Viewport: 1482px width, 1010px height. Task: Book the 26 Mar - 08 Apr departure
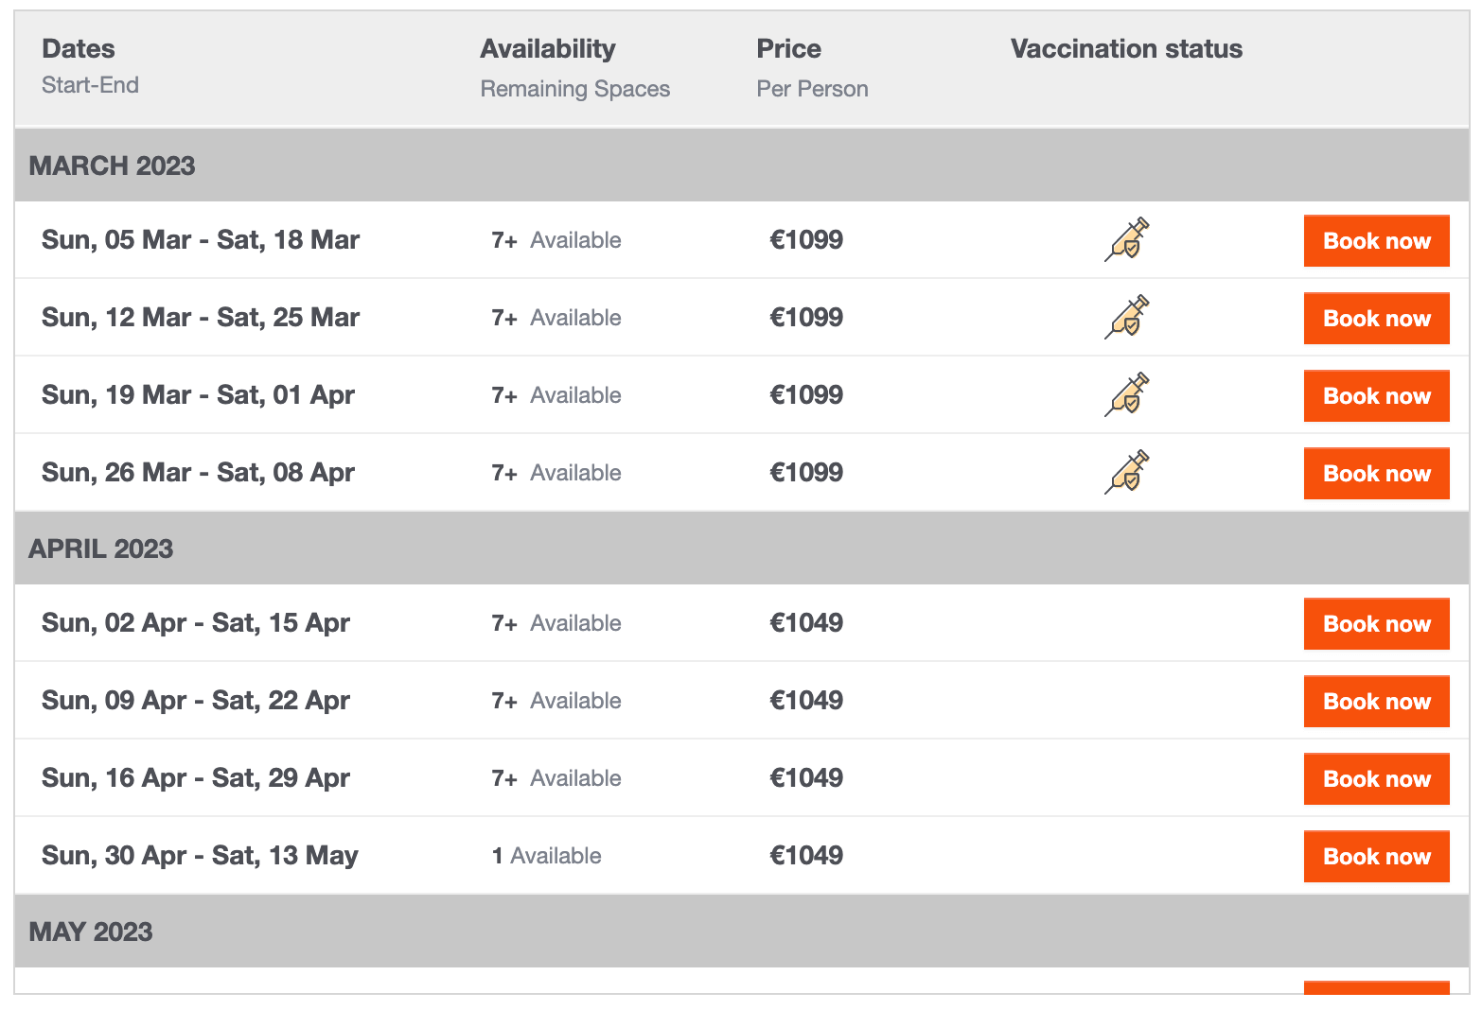1376,473
